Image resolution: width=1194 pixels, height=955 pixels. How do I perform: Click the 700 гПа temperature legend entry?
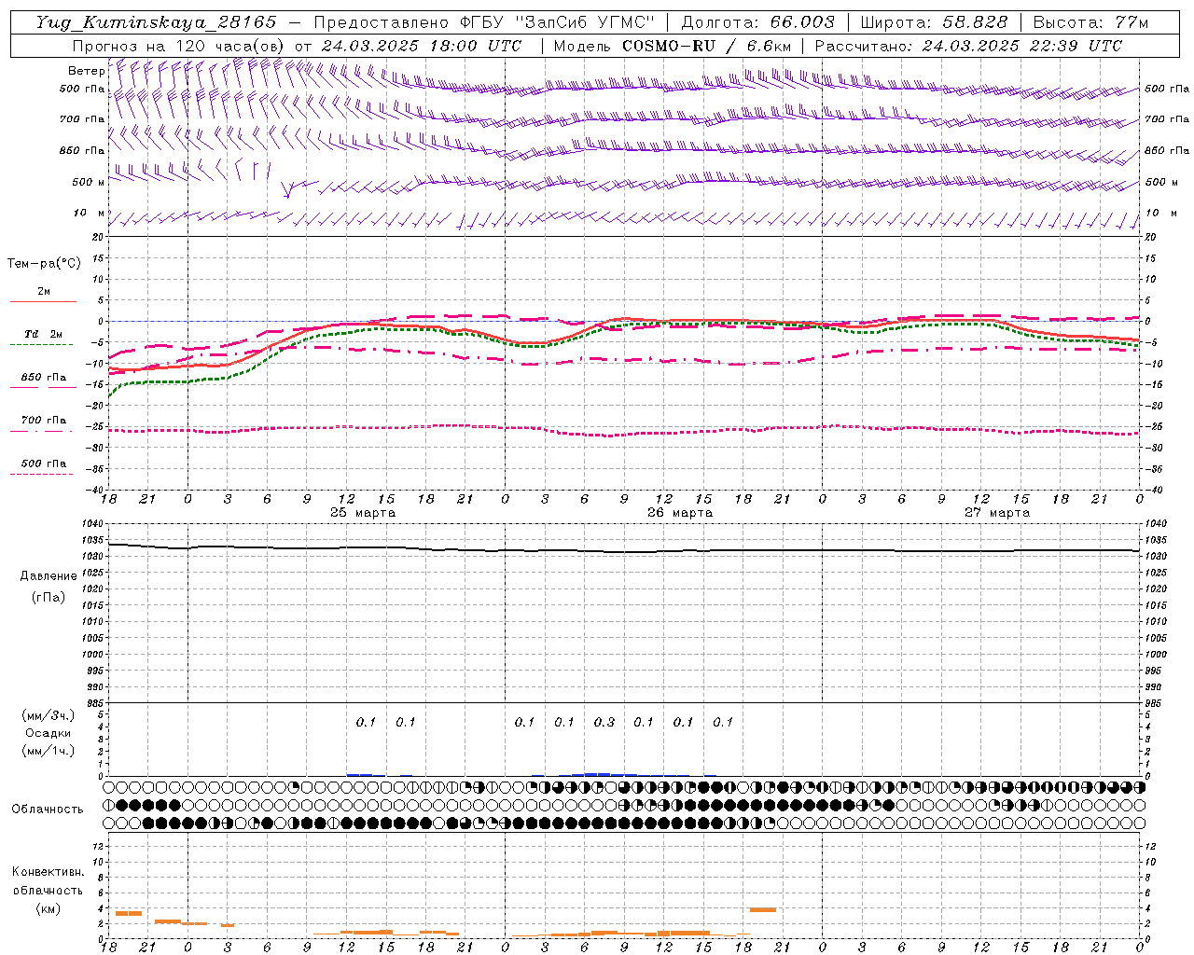[x=43, y=421]
